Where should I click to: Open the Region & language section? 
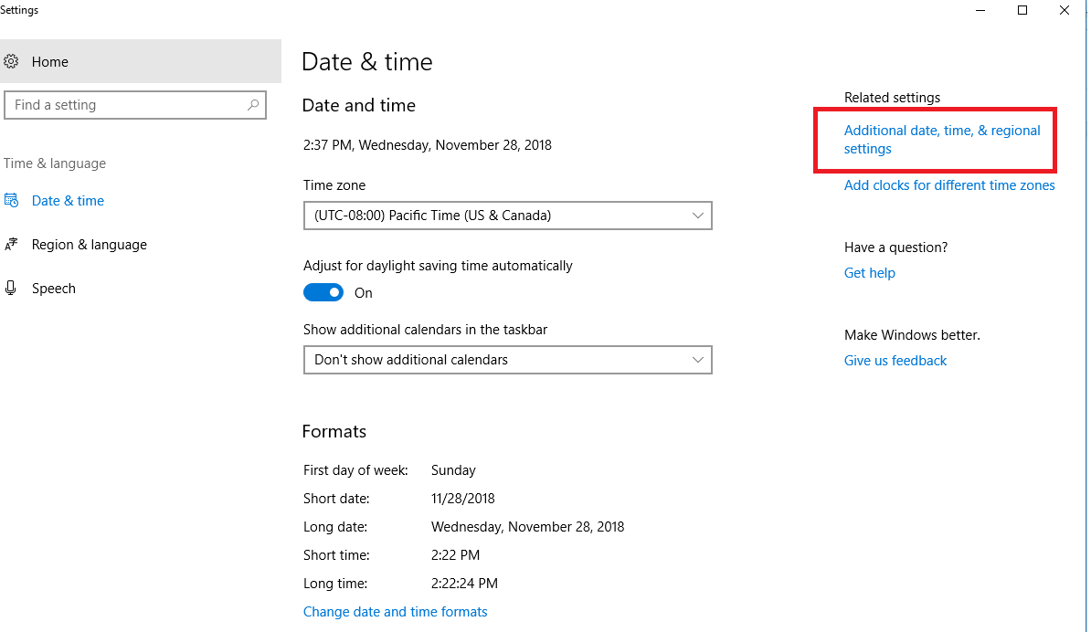pyautogui.click(x=89, y=245)
